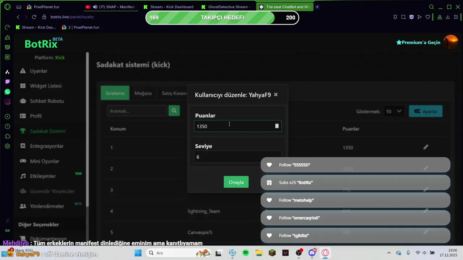Edit the user with 1350 points

click(x=426, y=147)
